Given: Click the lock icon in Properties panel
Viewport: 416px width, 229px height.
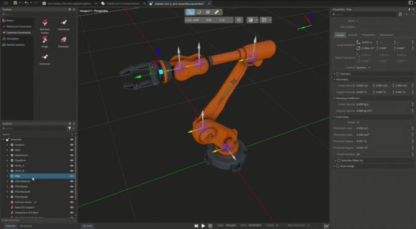Looking at the screenshot, I should click(400, 14).
